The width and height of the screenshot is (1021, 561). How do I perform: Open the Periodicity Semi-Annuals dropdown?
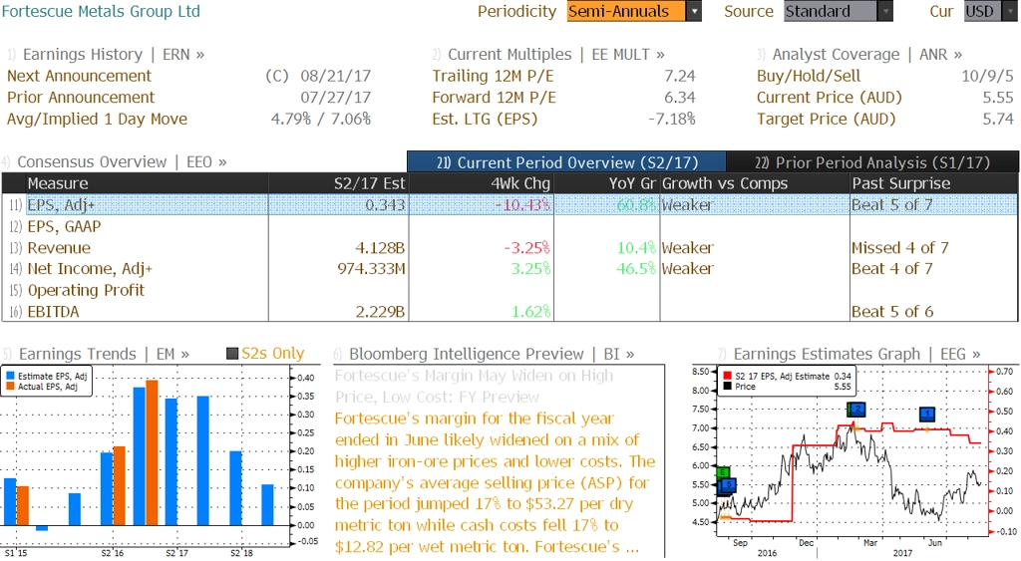(633, 11)
